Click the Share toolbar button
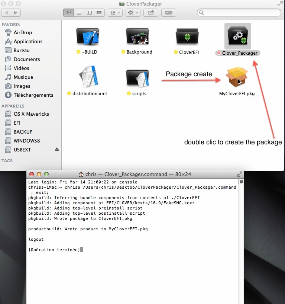285x304 pixels. [x=151, y=13]
